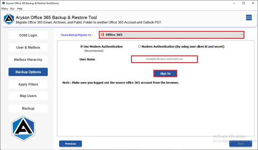
Task: Go to User & Mailbox step
Action: tap(28, 47)
